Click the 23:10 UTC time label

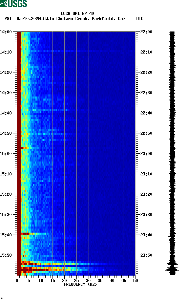tap(146, 174)
